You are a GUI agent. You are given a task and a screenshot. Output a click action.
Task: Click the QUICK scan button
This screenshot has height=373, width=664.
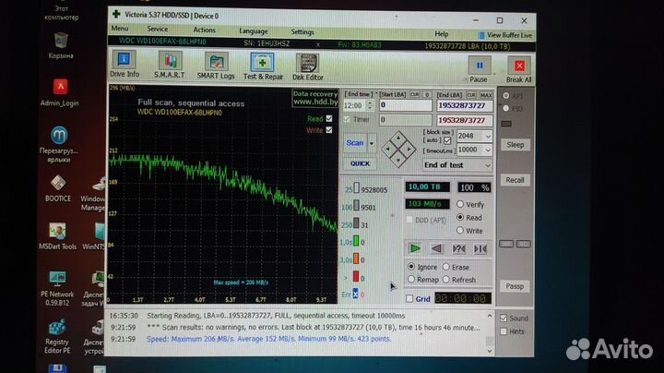pos(360,163)
